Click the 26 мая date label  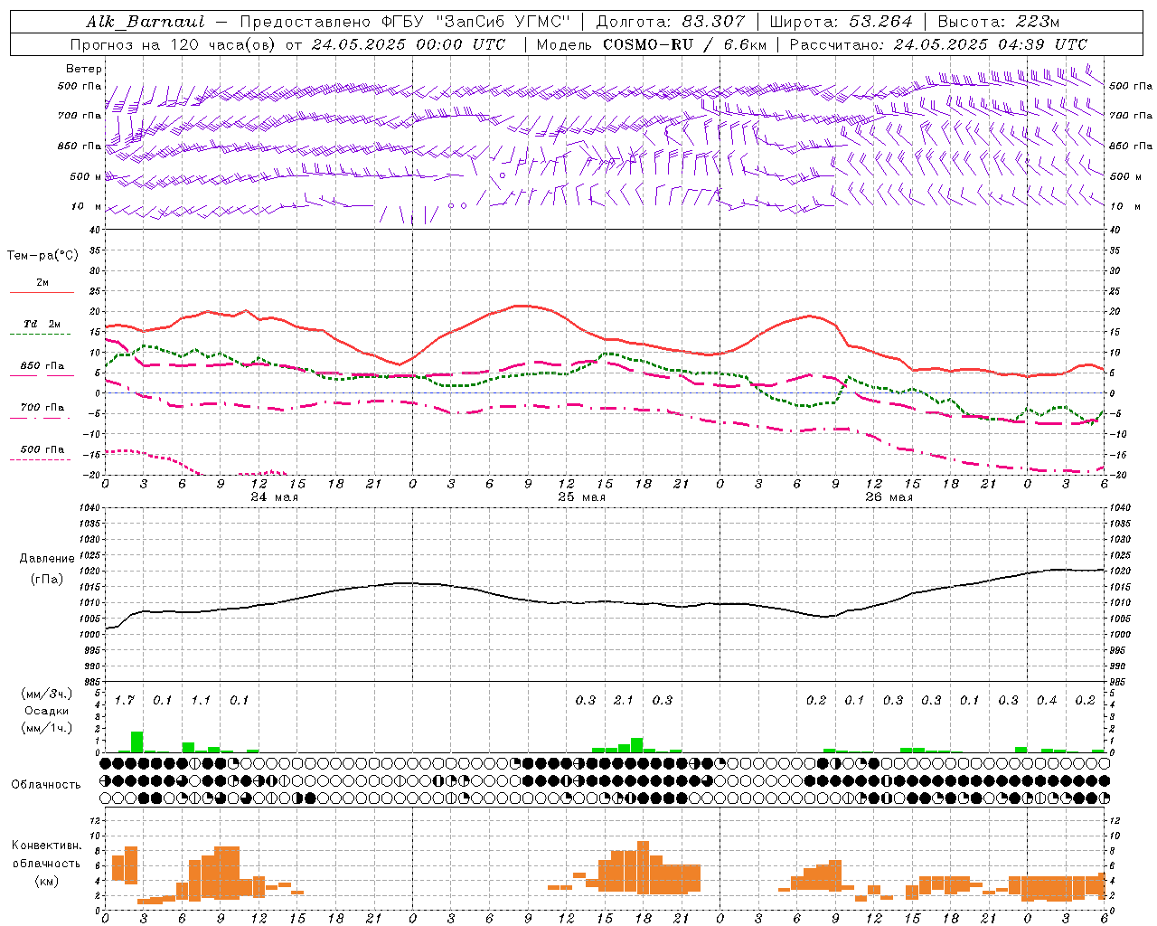point(889,497)
